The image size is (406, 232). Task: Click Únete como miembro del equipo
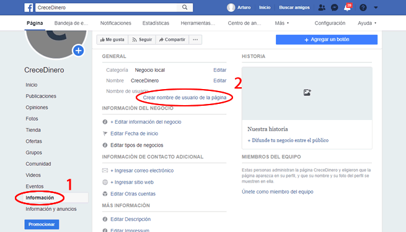click(277, 192)
